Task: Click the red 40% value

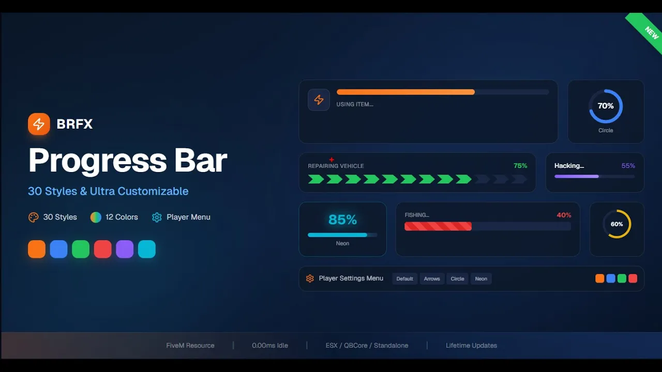Action: [x=564, y=215]
